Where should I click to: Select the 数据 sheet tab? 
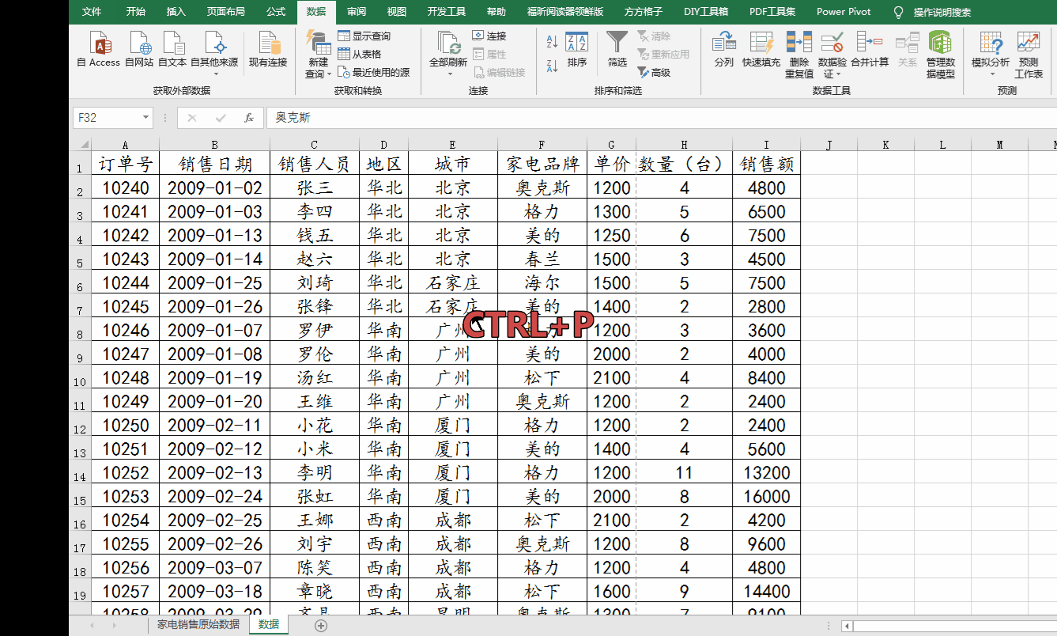[269, 624]
